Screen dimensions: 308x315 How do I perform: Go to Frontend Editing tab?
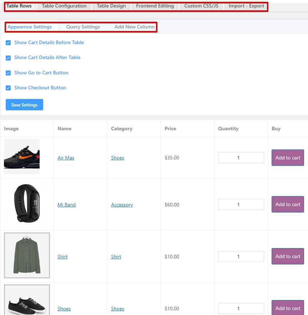(x=155, y=6)
